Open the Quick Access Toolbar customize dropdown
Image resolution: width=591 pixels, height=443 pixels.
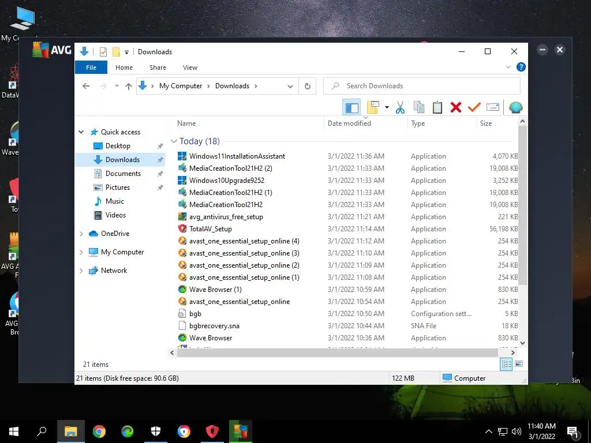pos(126,52)
